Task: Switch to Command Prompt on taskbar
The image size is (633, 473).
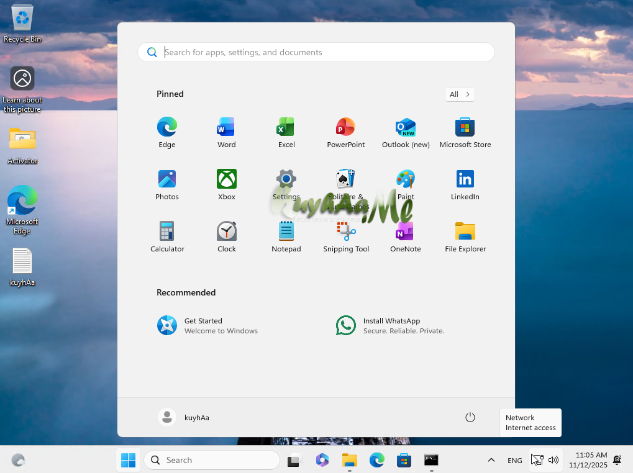Action: tap(431, 460)
